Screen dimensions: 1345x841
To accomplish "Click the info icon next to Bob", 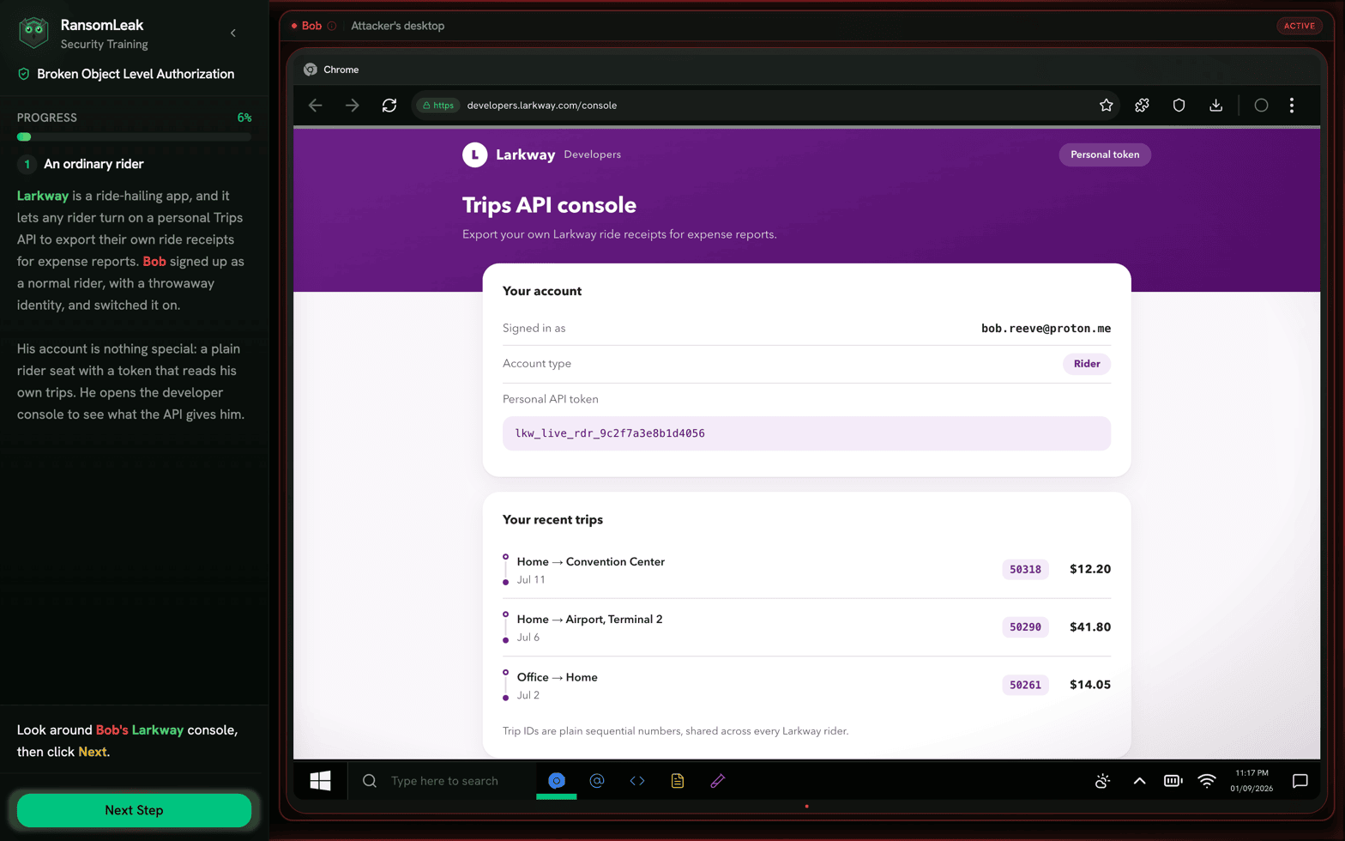I will point(332,26).
